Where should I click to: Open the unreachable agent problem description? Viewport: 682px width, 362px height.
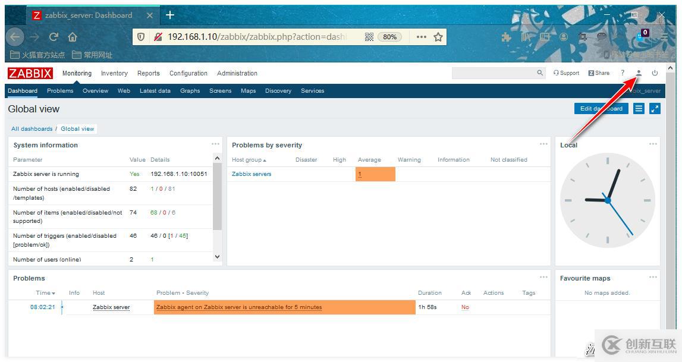(239, 307)
